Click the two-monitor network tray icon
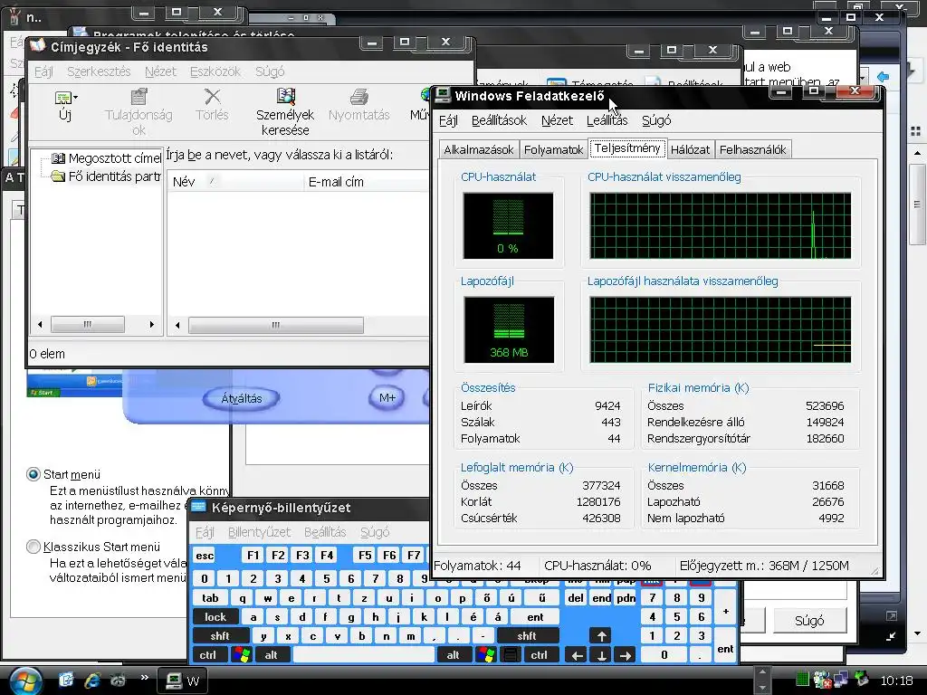Screen dimensions: 927x695 841,680
